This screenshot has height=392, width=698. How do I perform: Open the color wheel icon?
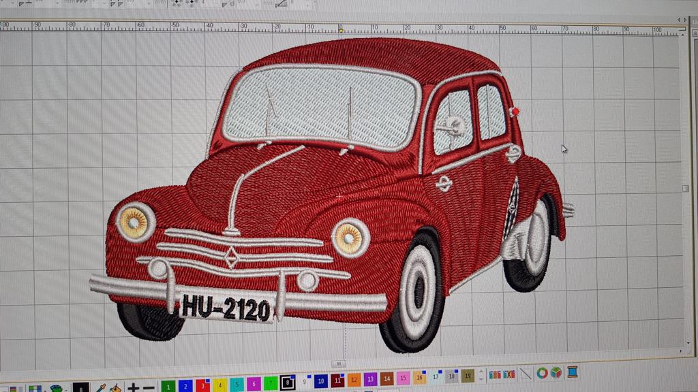(542, 373)
